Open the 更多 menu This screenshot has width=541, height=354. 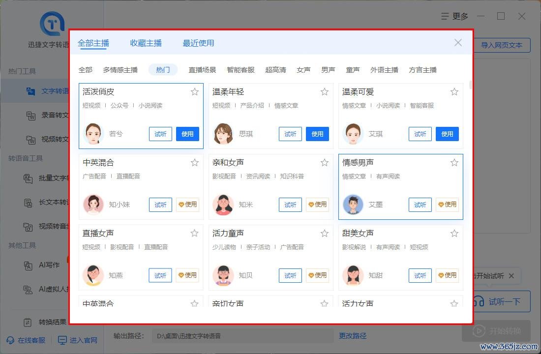tap(455, 16)
